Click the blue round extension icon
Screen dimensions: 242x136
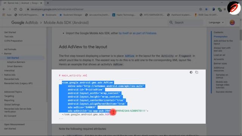click(213, 9)
